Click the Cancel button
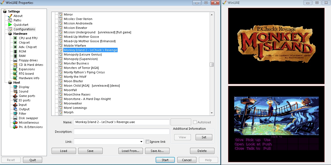Image resolution: width=331 pixels, height=165 pixels. point(187,160)
